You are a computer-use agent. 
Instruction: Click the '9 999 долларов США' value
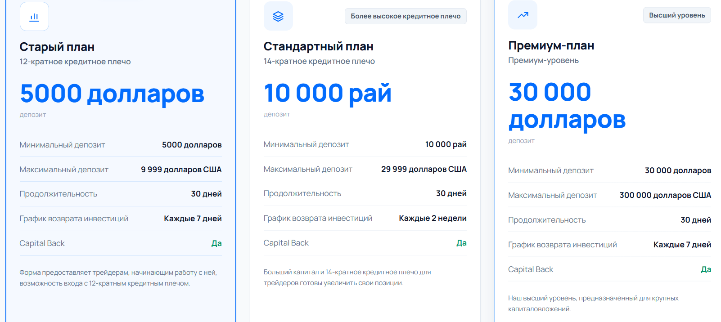tap(181, 170)
